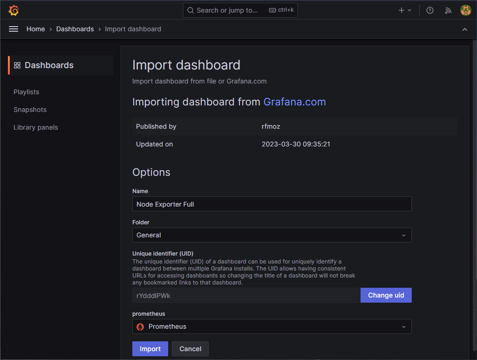
Task: Open the news feed icon
Action: point(448,10)
